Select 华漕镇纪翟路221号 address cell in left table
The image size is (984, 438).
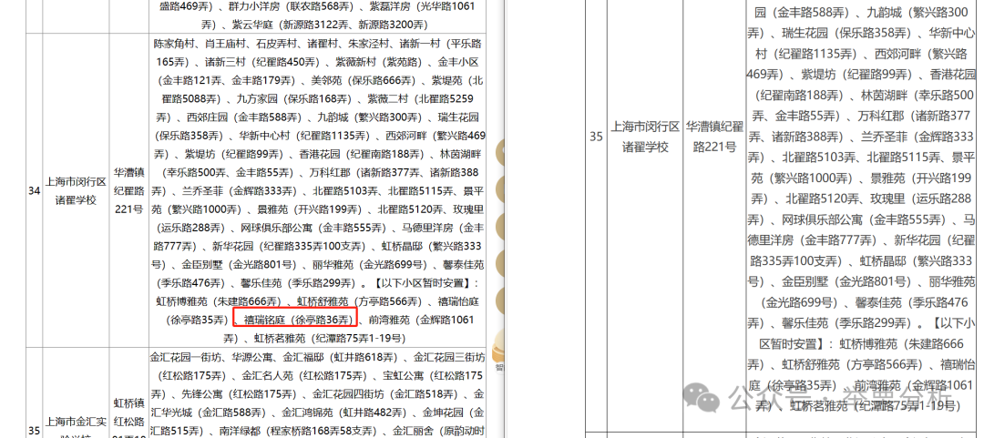click(128, 190)
